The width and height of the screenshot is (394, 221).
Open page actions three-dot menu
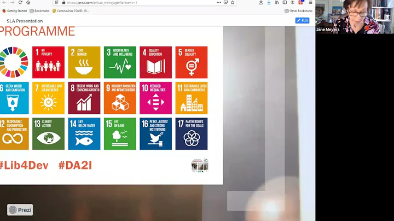tap(218, 3)
